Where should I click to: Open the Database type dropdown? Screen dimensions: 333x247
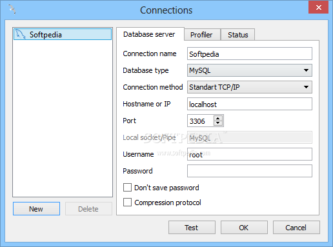point(250,70)
